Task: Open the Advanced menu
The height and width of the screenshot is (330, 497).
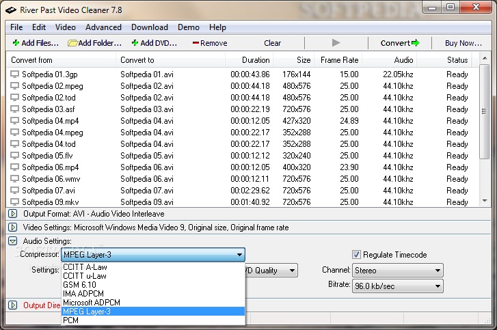Action: (x=103, y=27)
